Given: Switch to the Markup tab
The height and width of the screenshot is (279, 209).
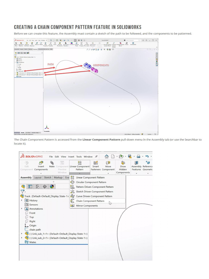Looking at the screenshot, I should 58,177.
